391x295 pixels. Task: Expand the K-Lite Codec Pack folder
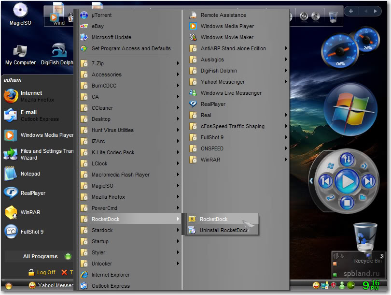pos(112,152)
